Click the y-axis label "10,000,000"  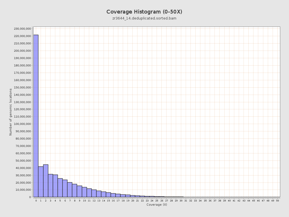[x=23, y=190]
